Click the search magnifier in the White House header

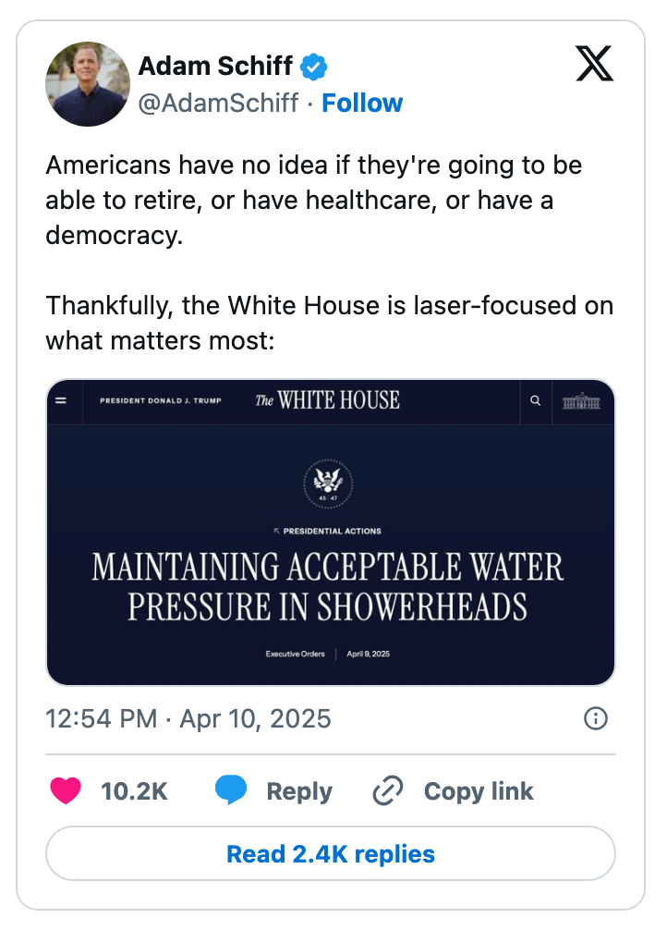[535, 402]
